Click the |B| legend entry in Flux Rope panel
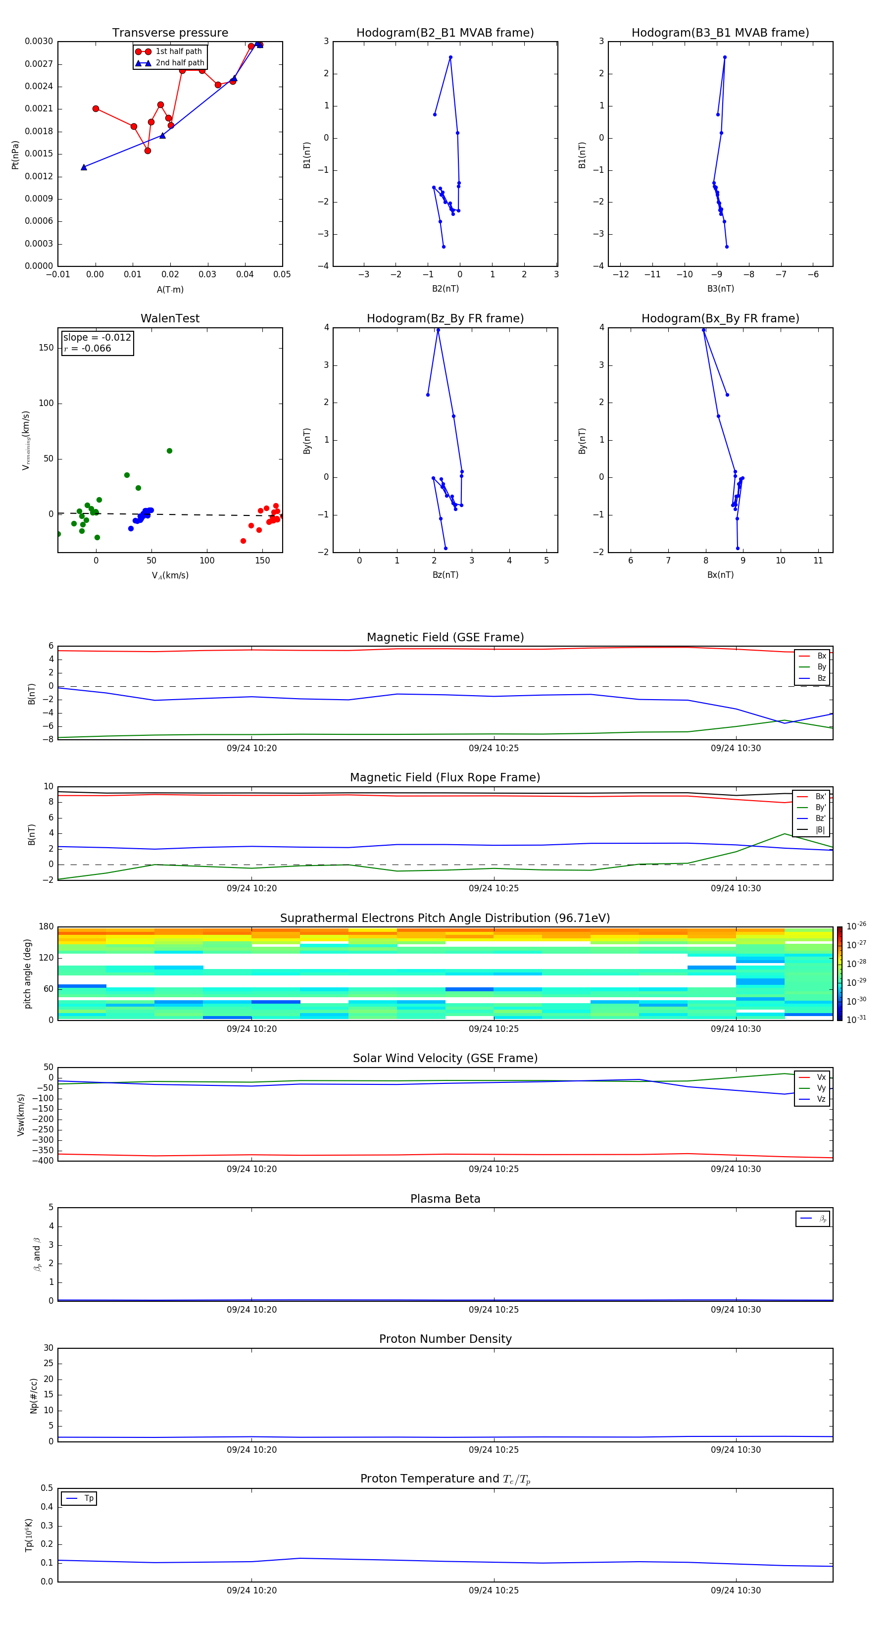891x1634 pixels. click(811, 830)
